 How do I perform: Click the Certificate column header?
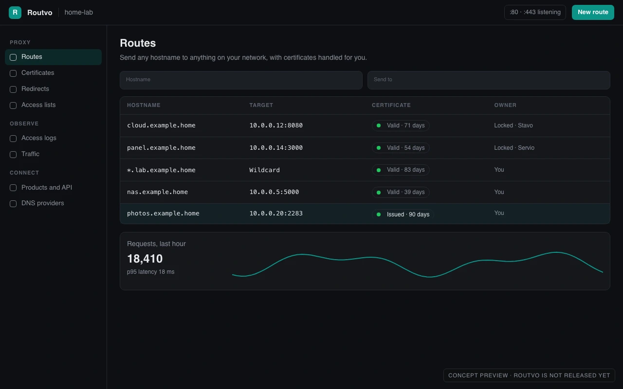tap(391, 105)
